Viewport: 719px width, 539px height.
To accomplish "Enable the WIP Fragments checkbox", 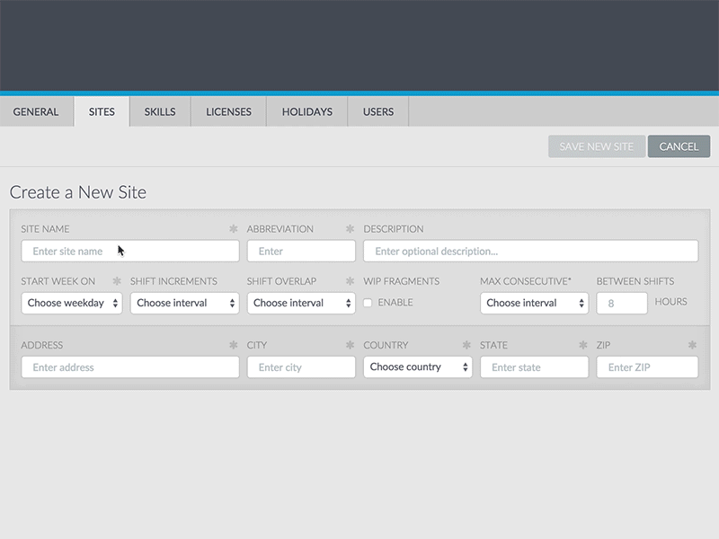I will (368, 304).
